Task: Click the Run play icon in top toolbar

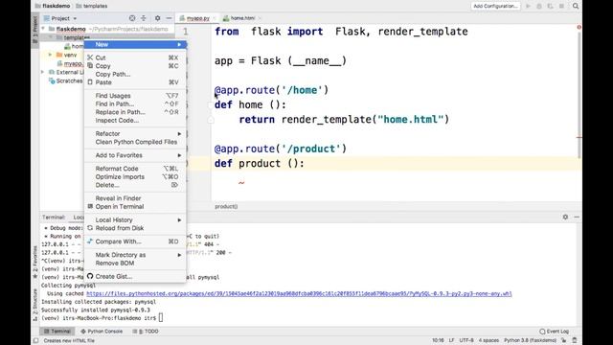Action: (528, 6)
